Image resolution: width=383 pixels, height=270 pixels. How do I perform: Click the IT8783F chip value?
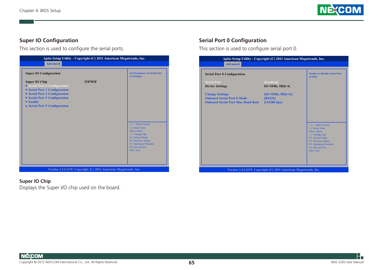(x=91, y=82)
